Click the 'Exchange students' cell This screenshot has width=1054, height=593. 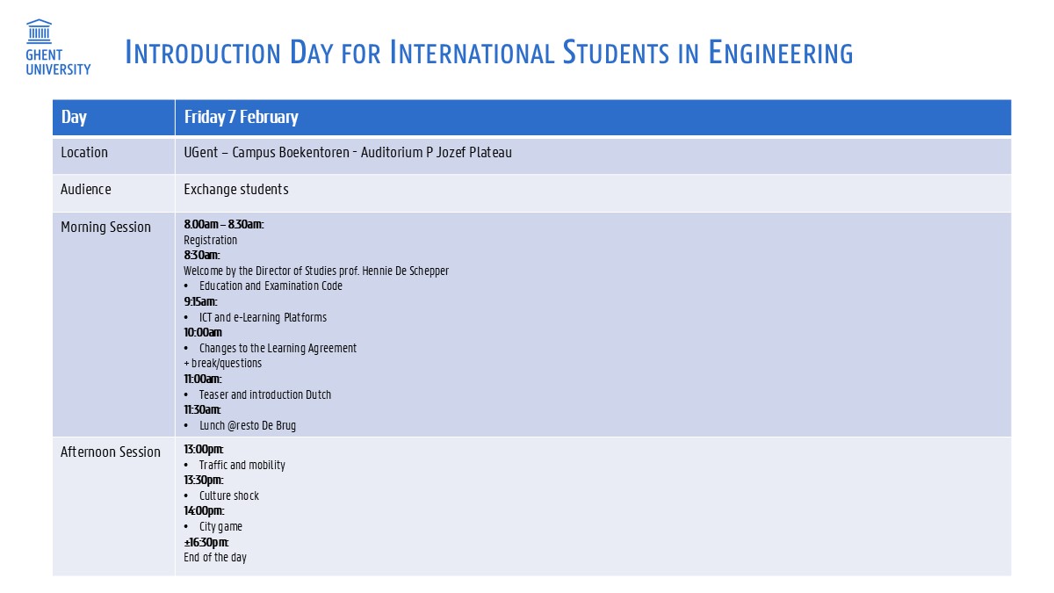[235, 190]
